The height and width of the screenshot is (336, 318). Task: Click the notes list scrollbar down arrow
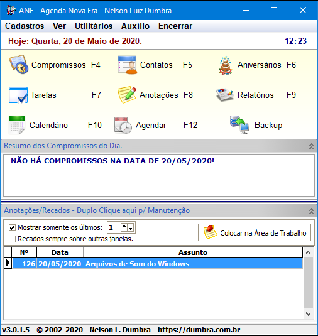pos(308,314)
